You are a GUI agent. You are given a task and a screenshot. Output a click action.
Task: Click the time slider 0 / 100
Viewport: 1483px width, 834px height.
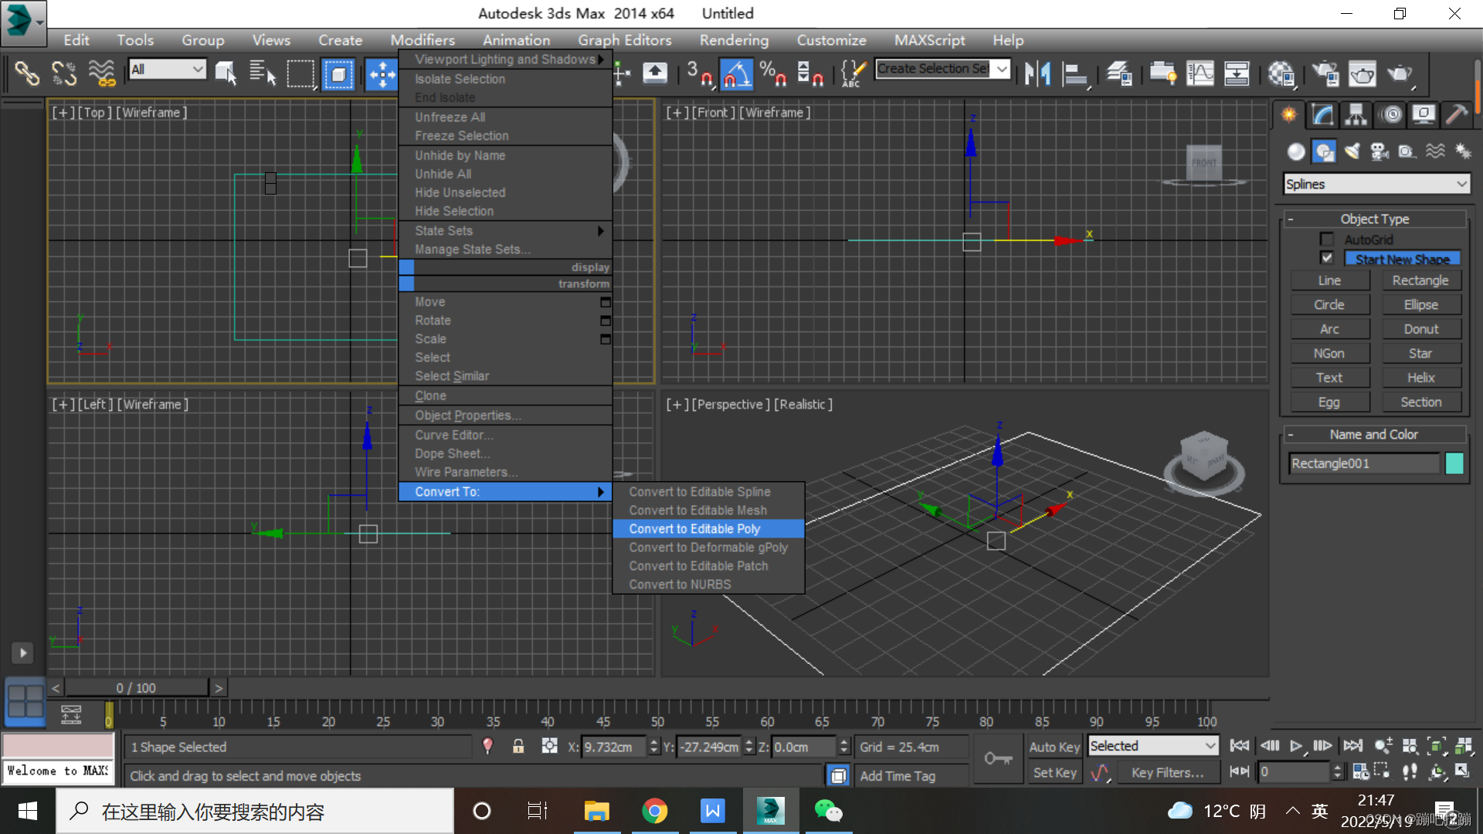pyautogui.click(x=137, y=688)
